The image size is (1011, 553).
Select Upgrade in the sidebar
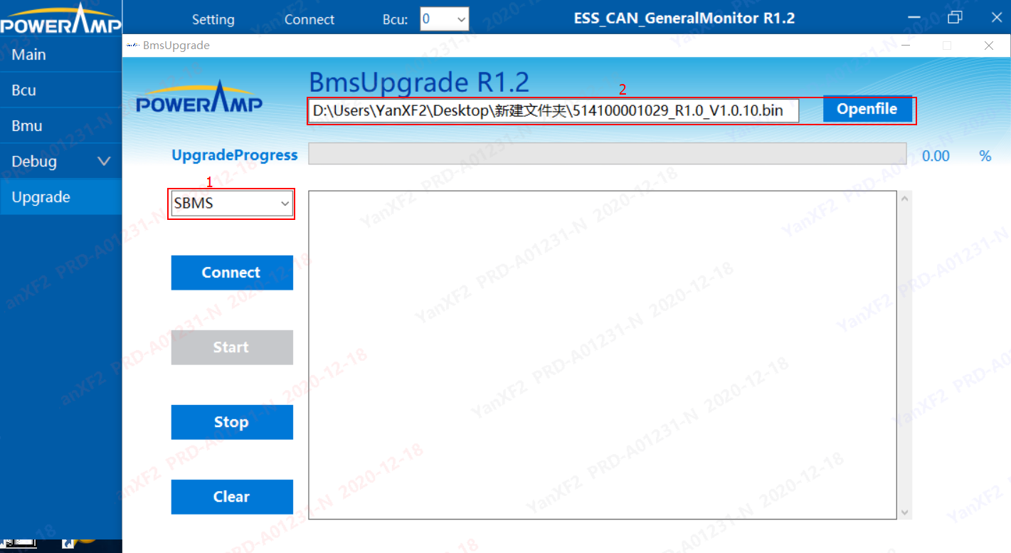(x=60, y=197)
